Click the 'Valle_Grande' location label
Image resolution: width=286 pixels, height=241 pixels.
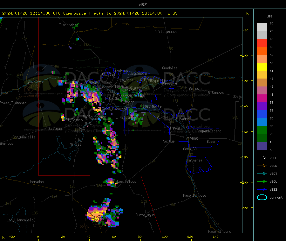pos(94,117)
